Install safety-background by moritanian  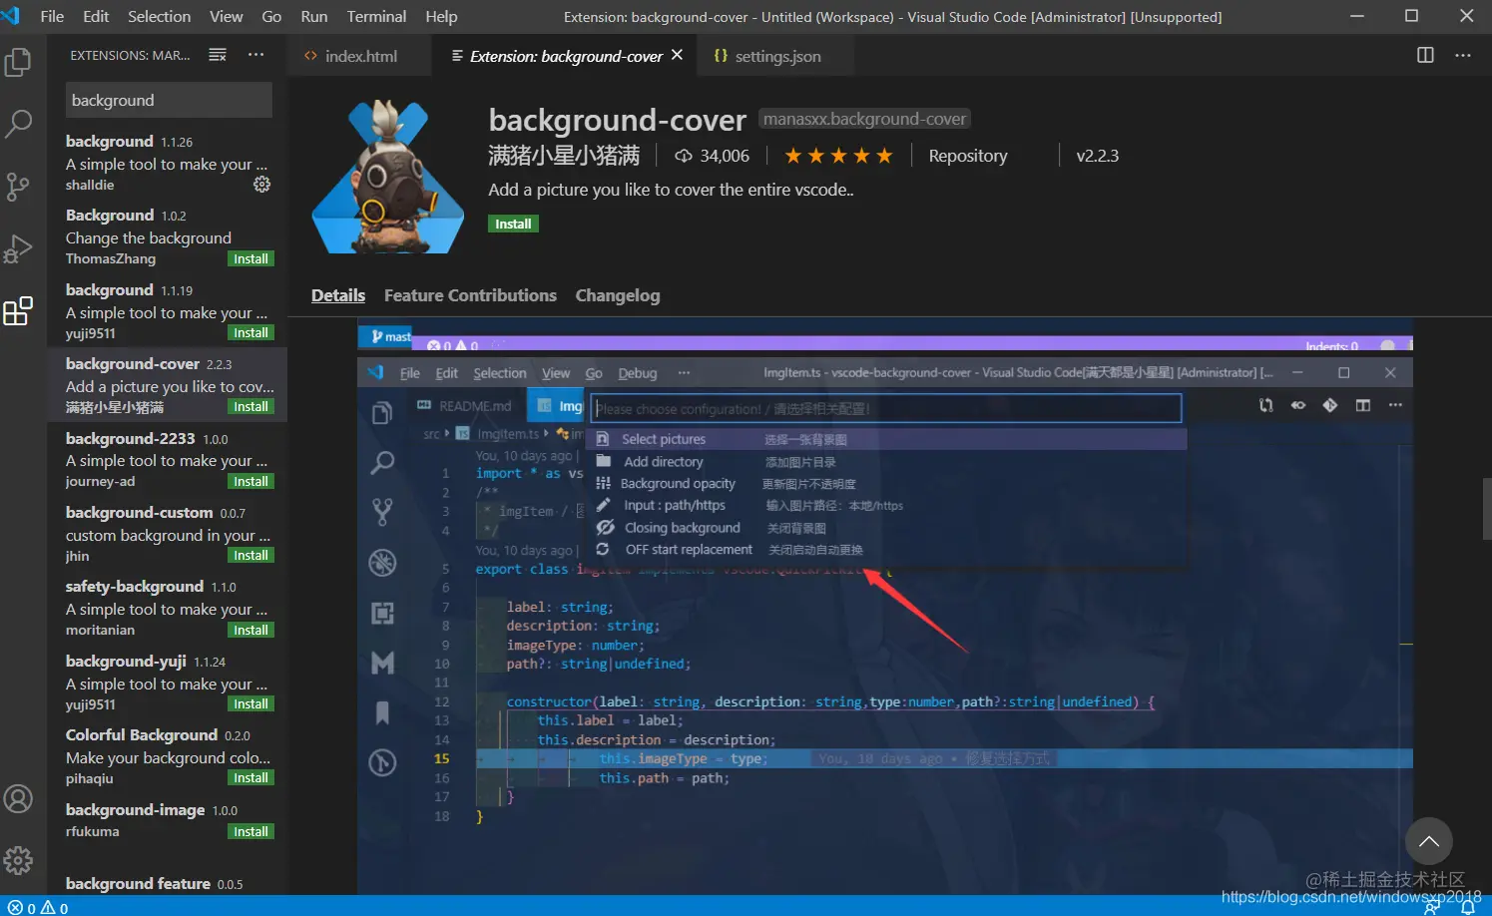click(x=250, y=630)
